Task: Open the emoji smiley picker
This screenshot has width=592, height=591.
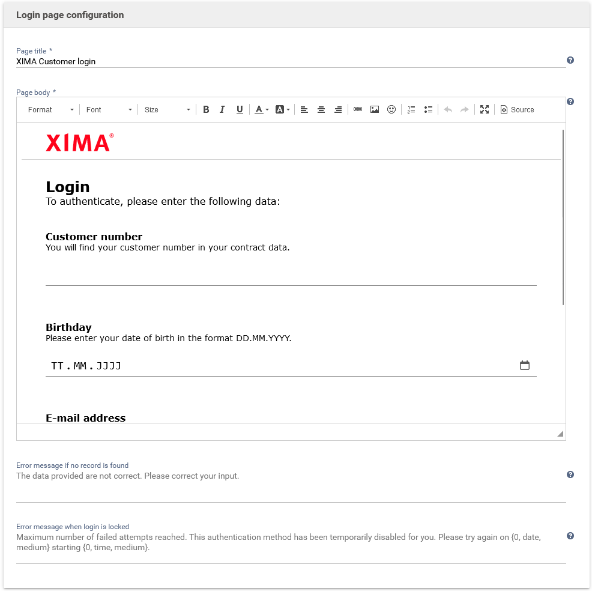Action: click(391, 110)
